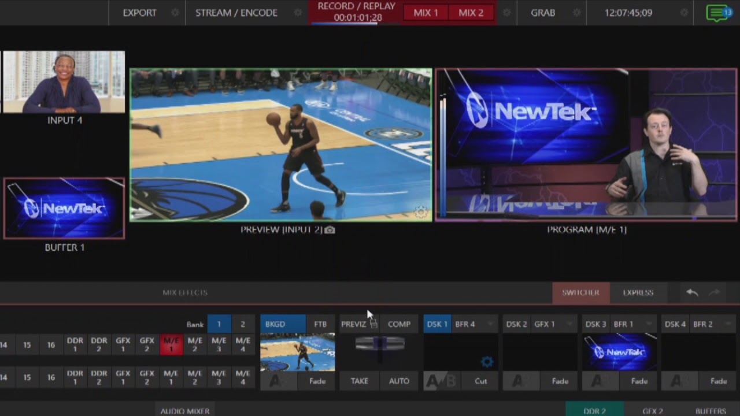Image resolution: width=740 pixels, height=416 pixels.
Task: Open the Grab settings gear
Action: [576, 13]
